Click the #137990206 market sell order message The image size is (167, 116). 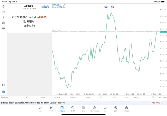[29, 21]
